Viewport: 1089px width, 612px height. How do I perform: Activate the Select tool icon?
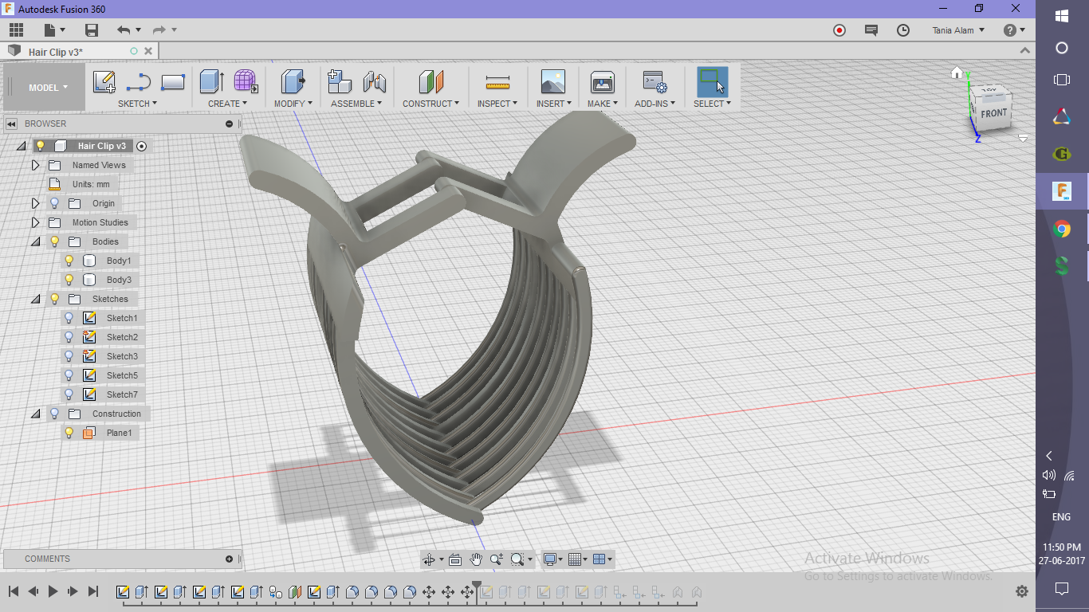point(712,81)
